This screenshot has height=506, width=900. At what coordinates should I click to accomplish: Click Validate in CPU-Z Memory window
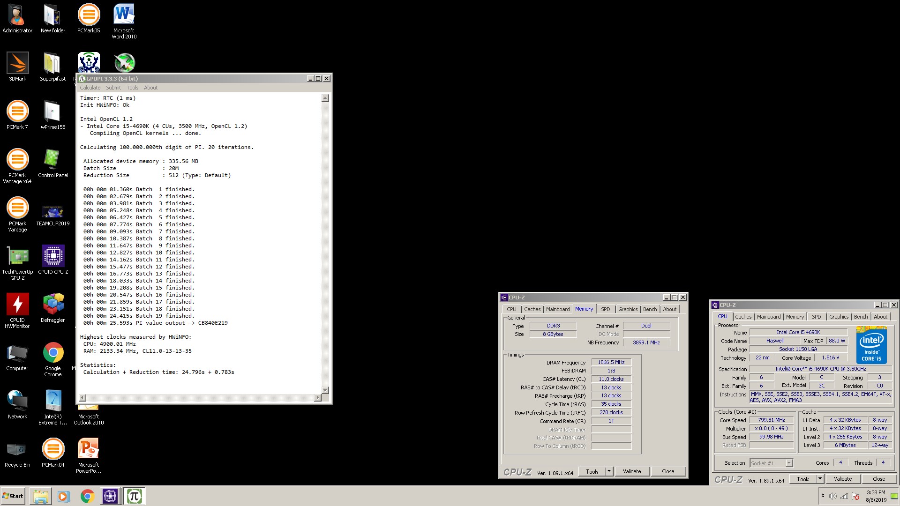click(x=631, y=471)
